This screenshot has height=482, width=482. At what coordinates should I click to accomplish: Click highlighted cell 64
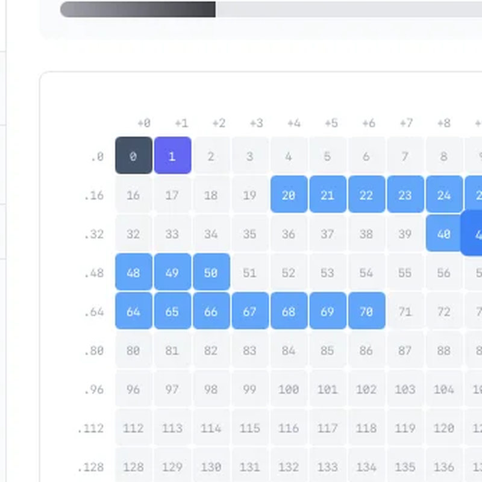pyautogui.click(x=134, y=311)
